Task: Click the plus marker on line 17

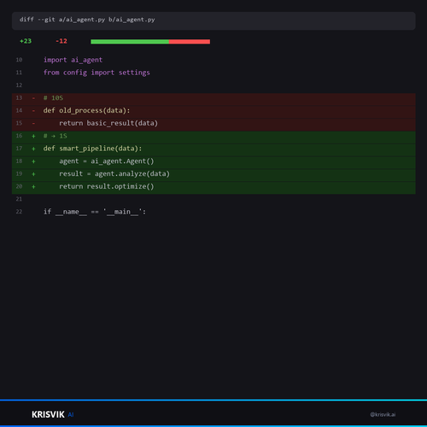Action: 33,149
